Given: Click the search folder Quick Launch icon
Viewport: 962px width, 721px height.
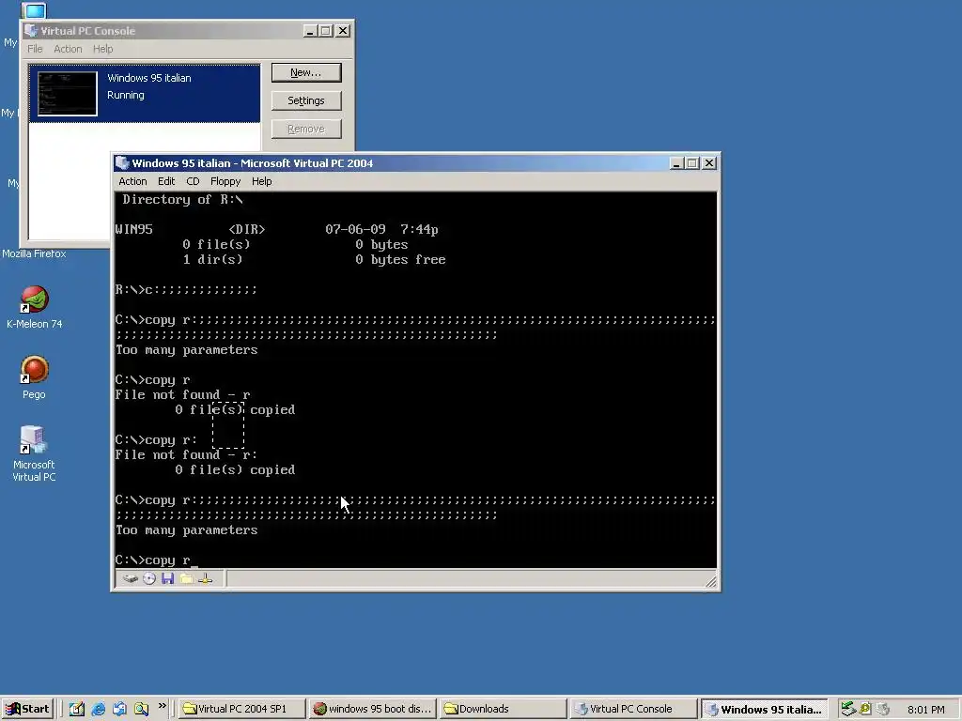Looking at the screenshot, I should [141, 709].
